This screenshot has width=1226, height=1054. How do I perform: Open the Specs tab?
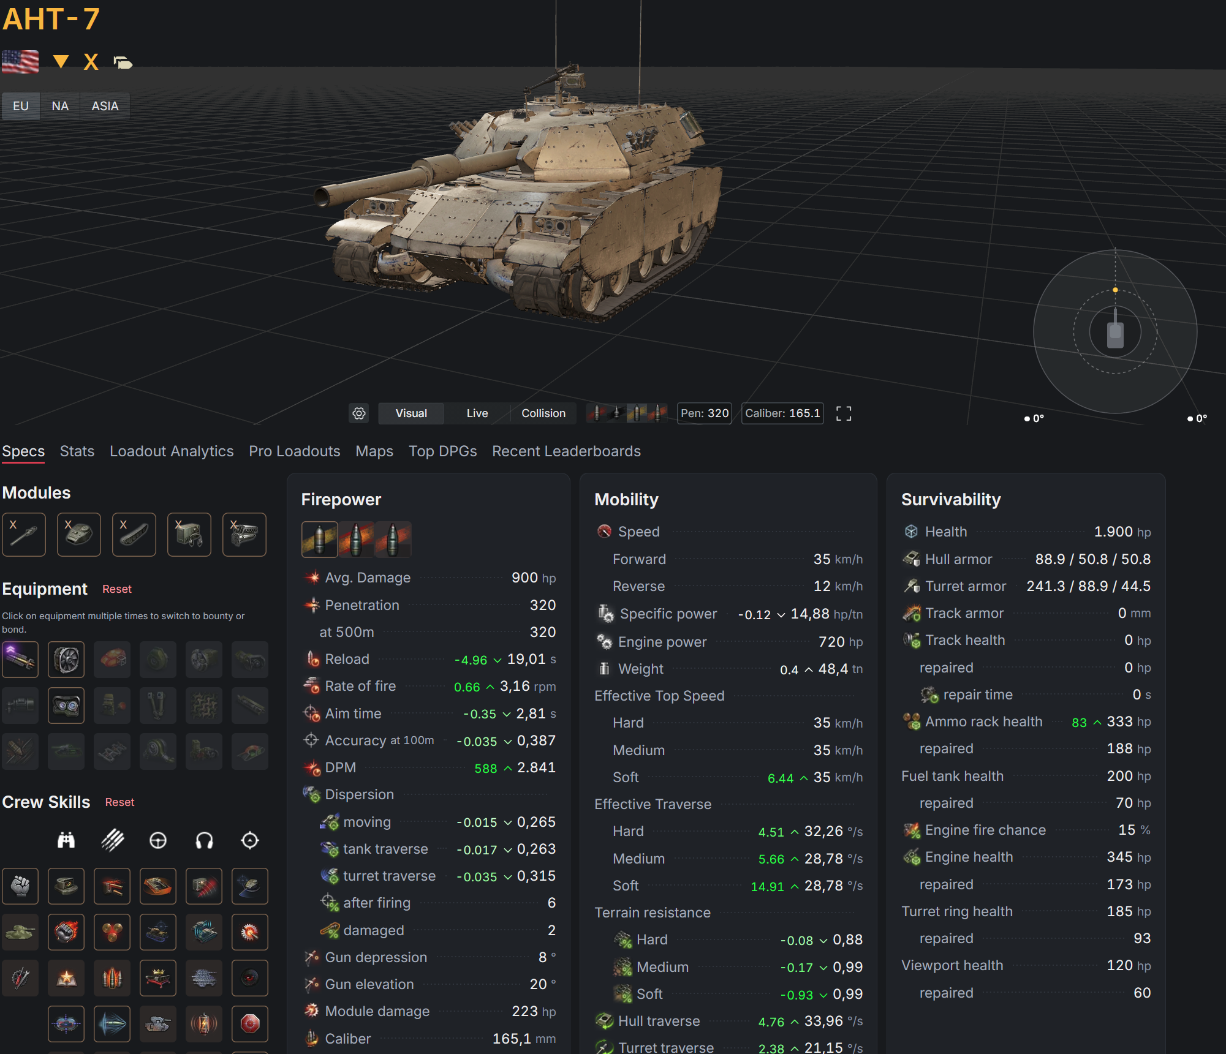(x=23, y=451)
